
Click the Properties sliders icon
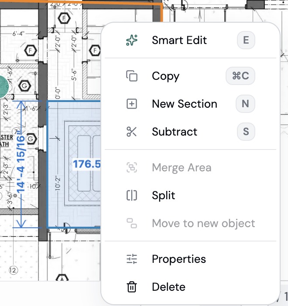coord(132,259)
